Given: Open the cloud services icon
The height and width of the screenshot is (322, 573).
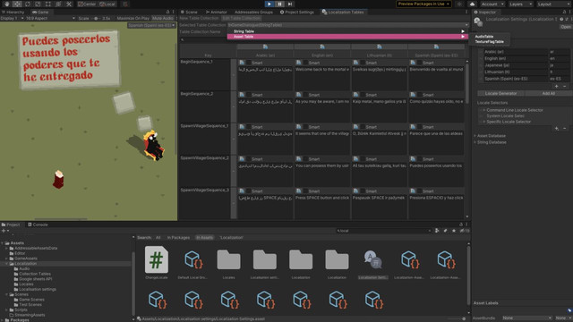Looking at the screenshot, I should click(x=472, y=4).
